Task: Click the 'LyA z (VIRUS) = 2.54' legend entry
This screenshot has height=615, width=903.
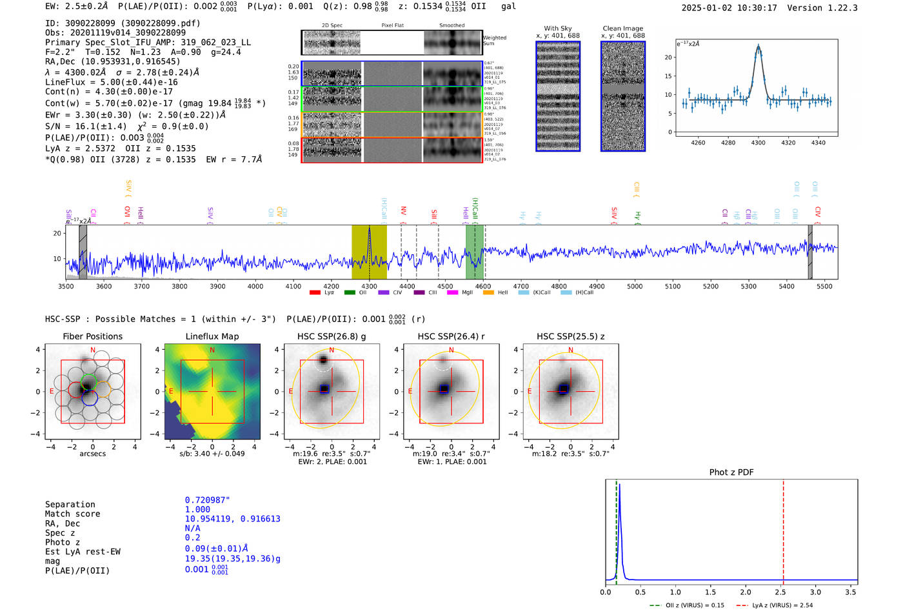Action: 774,605
